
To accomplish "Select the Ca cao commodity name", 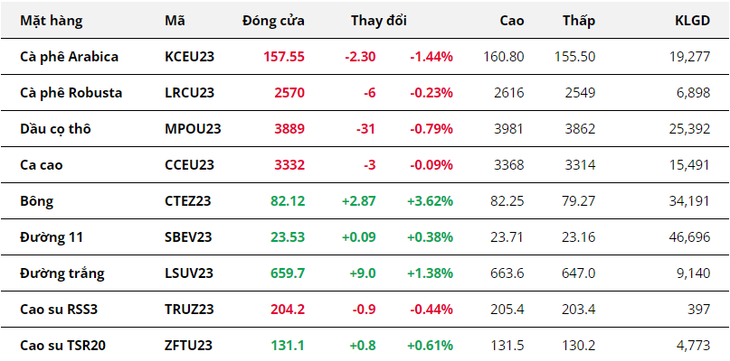I will point(42,164).
